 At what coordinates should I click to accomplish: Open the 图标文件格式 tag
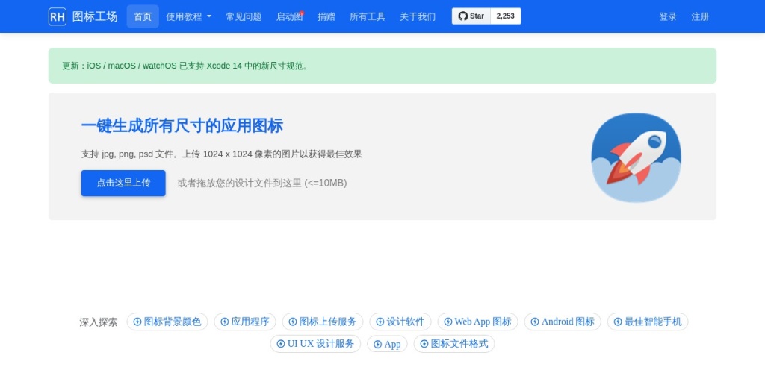click(x=454, y=344)
